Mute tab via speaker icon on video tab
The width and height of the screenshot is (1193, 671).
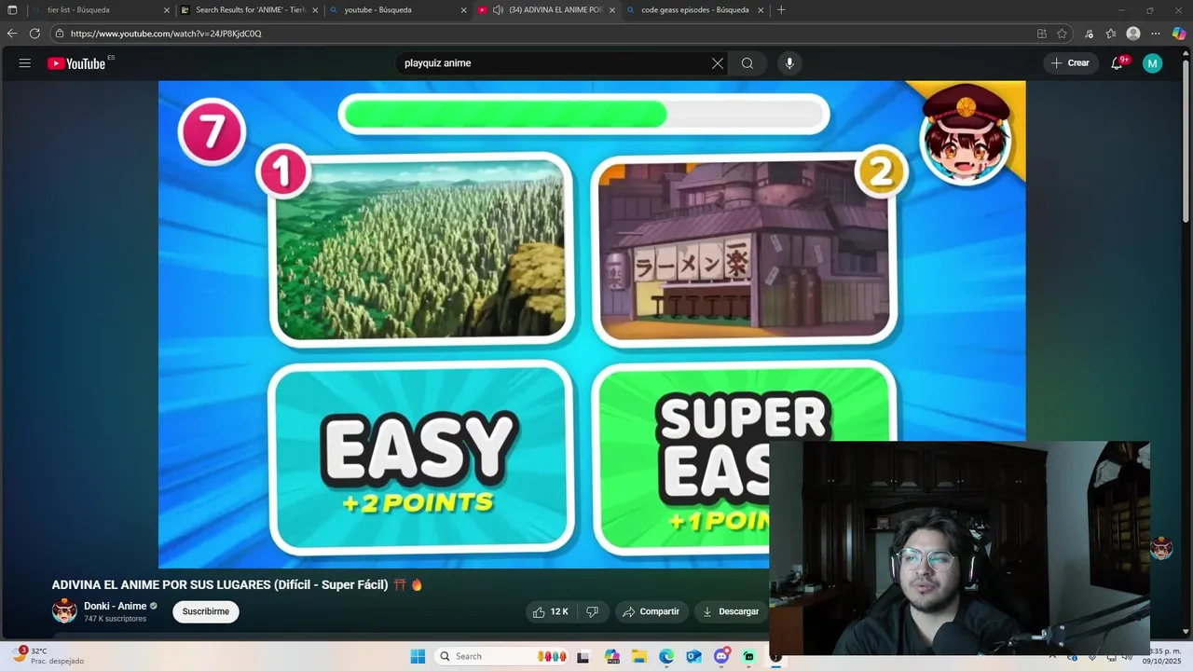point(498,10)
